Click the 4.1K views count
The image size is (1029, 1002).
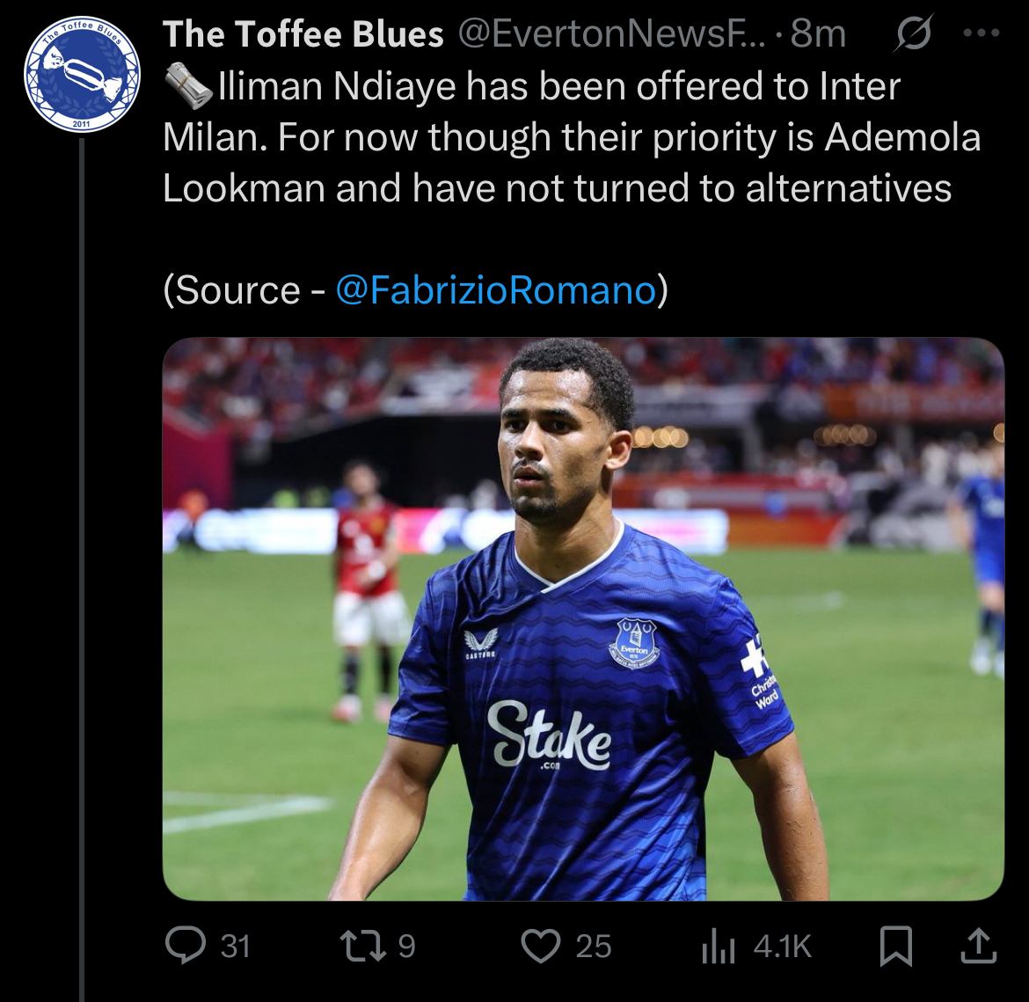(x=782, y=947)
